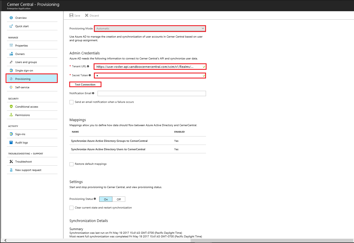Click the Secret Token info icon
The width and height of the screenshot is (354, 243).
tap(90, 75)
